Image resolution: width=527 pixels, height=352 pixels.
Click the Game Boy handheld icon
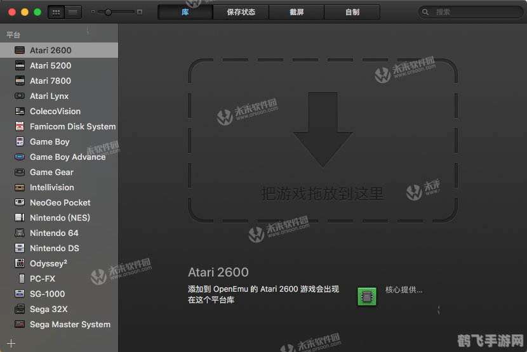[20, 141]
